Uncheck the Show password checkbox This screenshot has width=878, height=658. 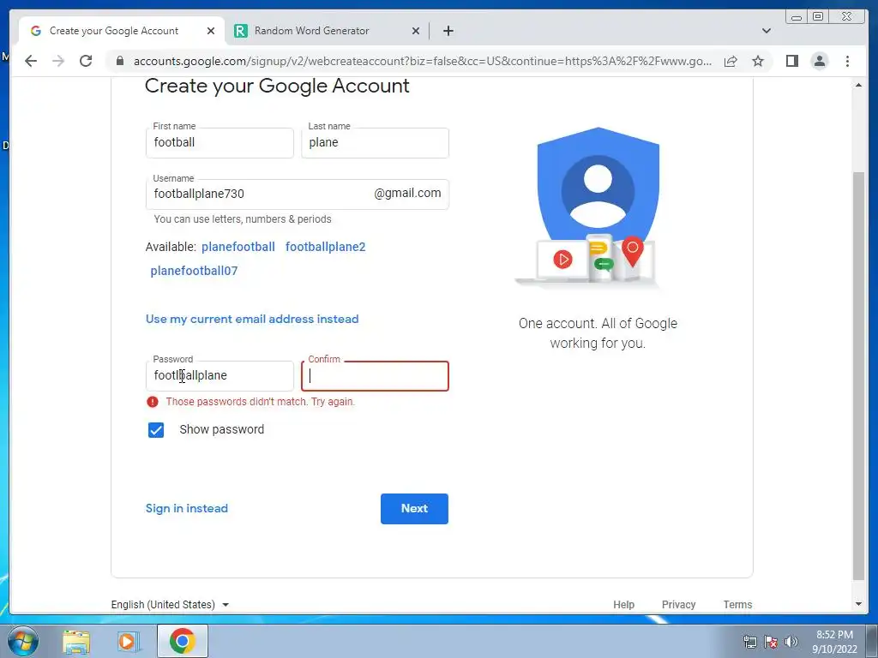pyautogui.click(x=156, y=430)
